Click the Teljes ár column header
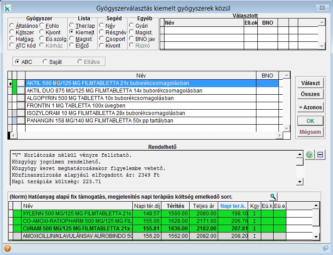Image resolution: width=333 pixels, height=255 pixels. (204, 206)
